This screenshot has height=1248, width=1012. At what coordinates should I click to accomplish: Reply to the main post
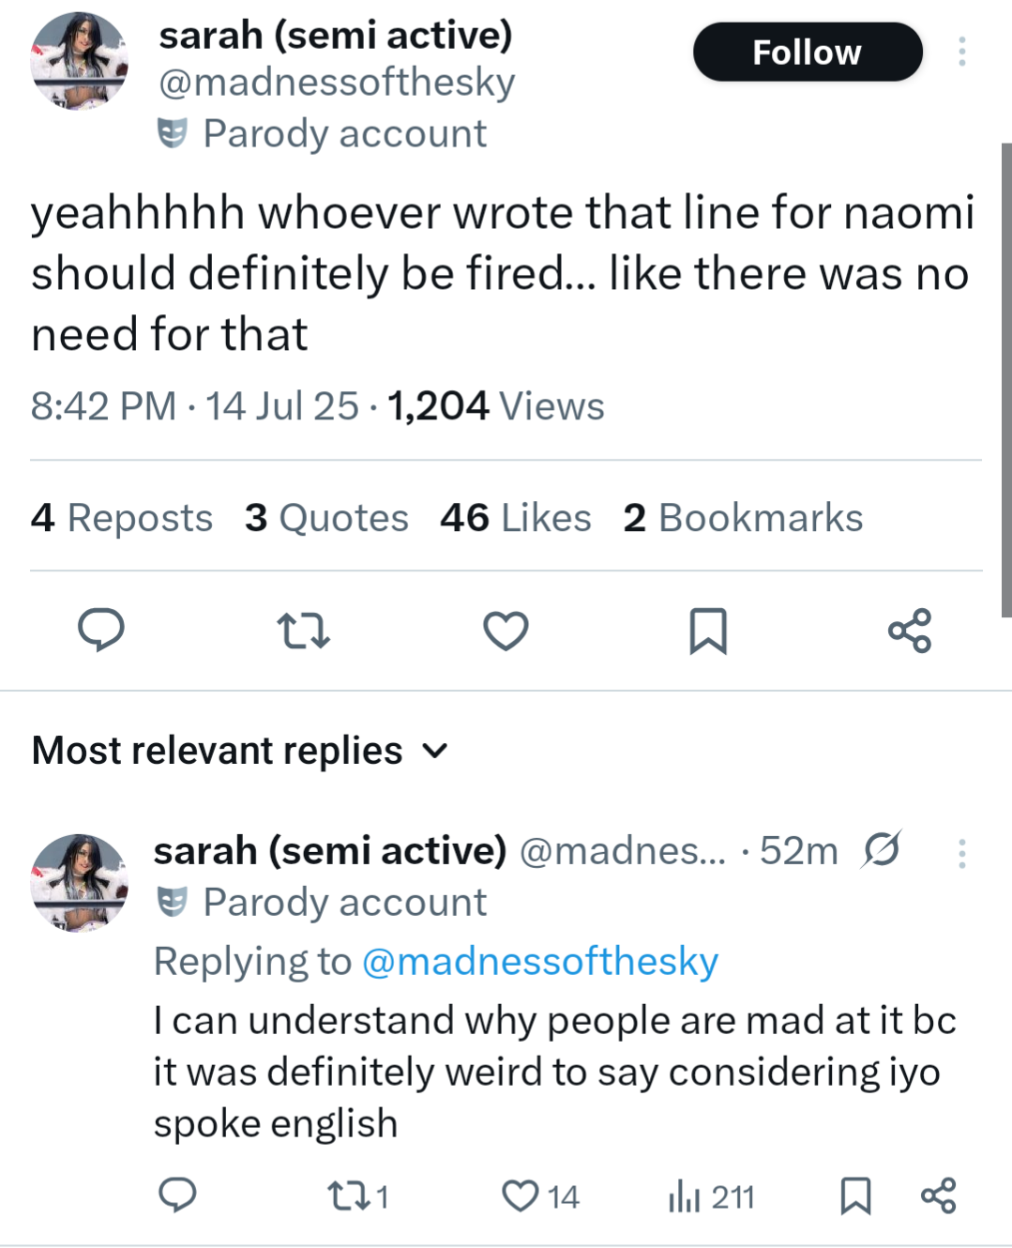[100, 630]
